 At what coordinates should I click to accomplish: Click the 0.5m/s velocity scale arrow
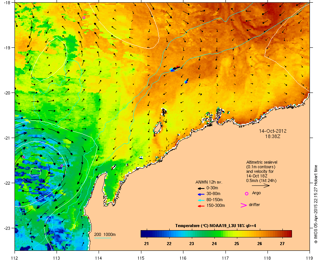pyautogui.click(x=261, y=186)
